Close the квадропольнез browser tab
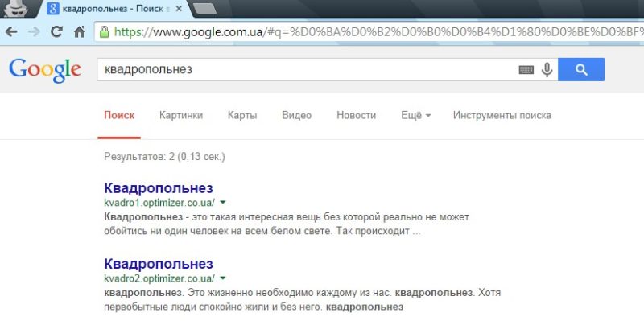 [x=179, y=9]
